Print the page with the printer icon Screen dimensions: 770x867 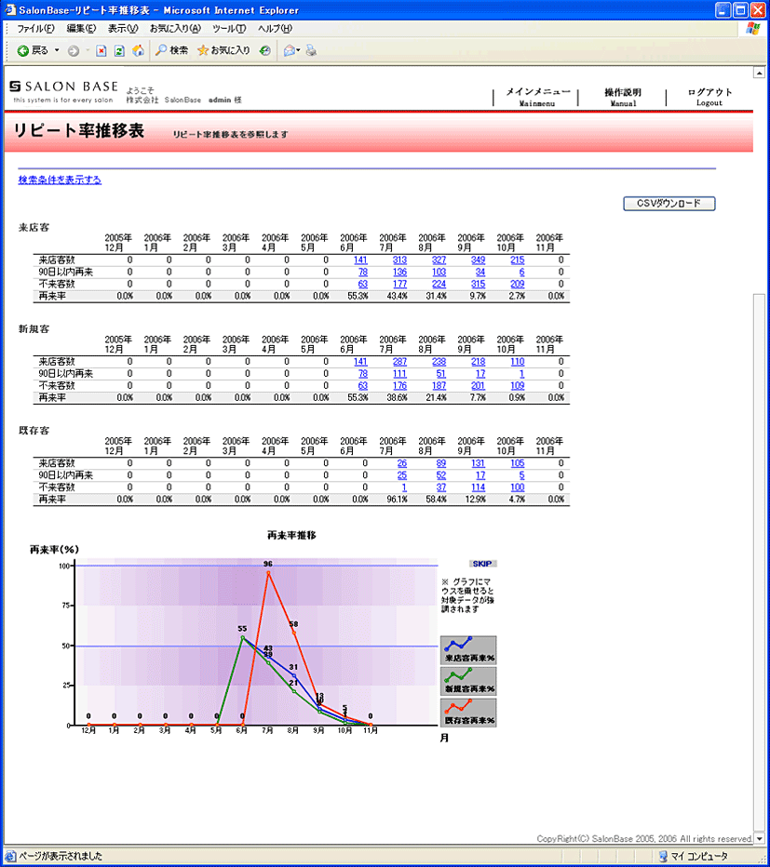(311, 51)
